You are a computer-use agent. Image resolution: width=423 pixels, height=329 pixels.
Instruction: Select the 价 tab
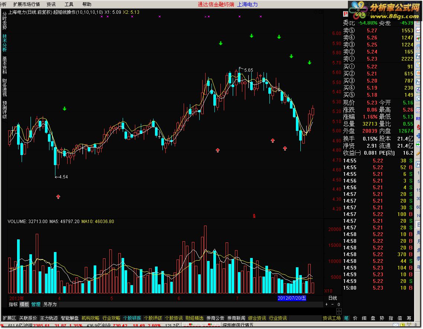pos(355,318)
